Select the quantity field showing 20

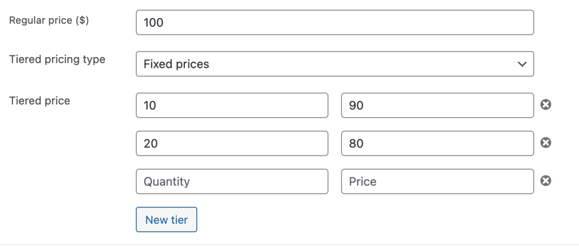232,144
